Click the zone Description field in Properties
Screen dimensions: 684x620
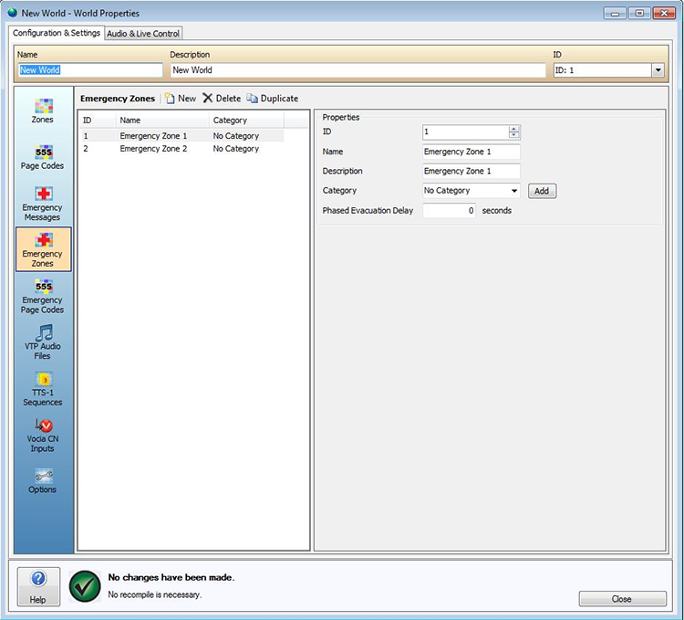[472, 171]
